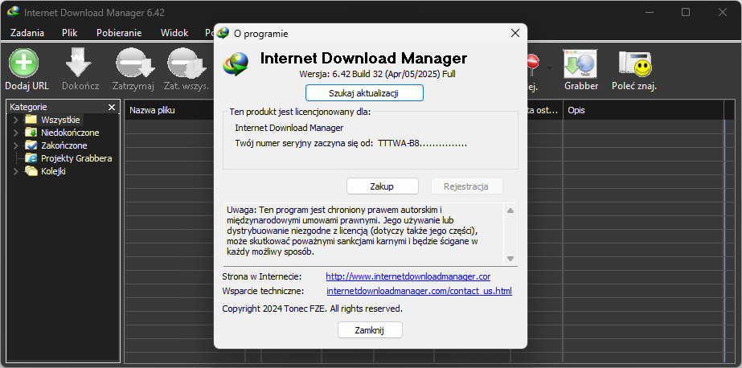Click the Opis column header
This screenshot has height=368, width=742.
(644, 110)
